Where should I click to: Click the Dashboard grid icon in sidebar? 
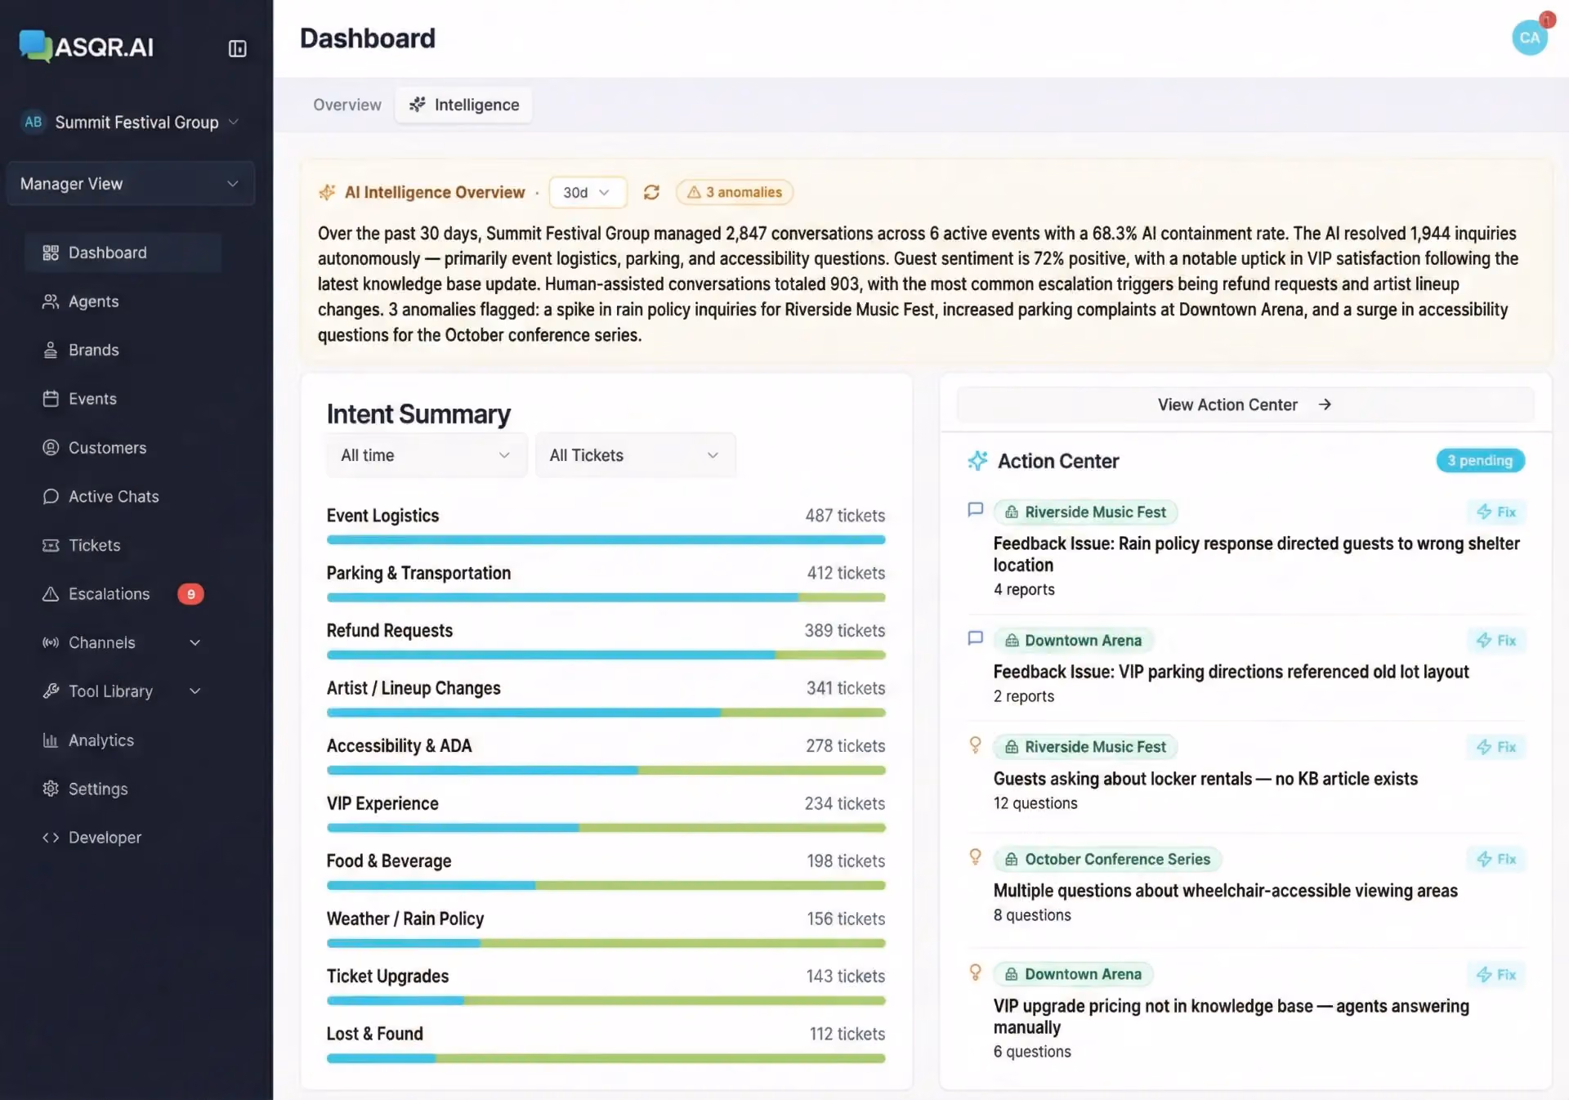[51, 253]
